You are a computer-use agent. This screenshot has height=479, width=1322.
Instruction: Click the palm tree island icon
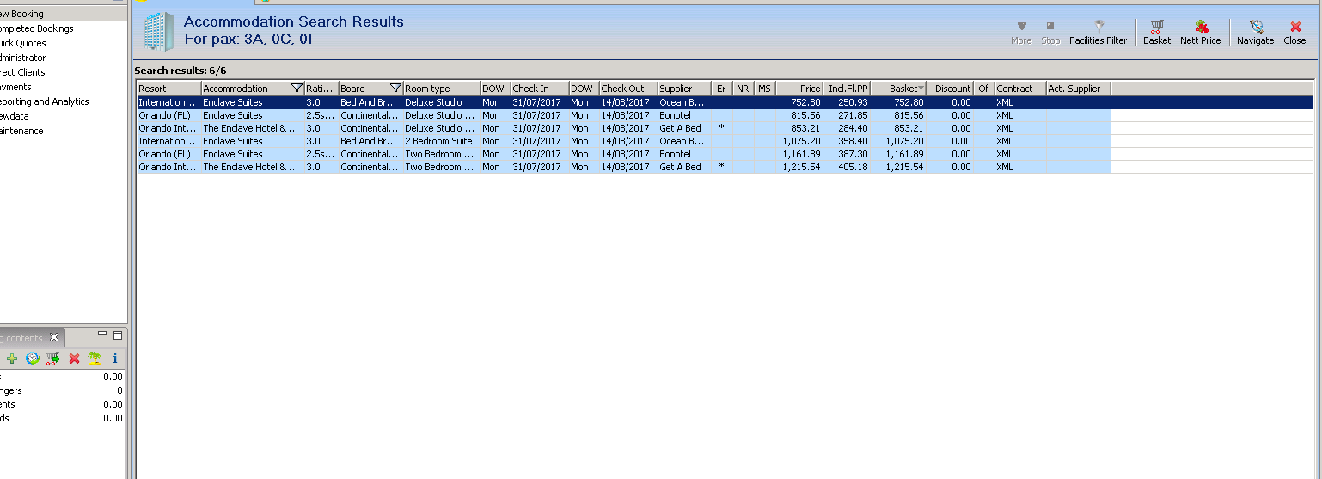coord(95,359)
